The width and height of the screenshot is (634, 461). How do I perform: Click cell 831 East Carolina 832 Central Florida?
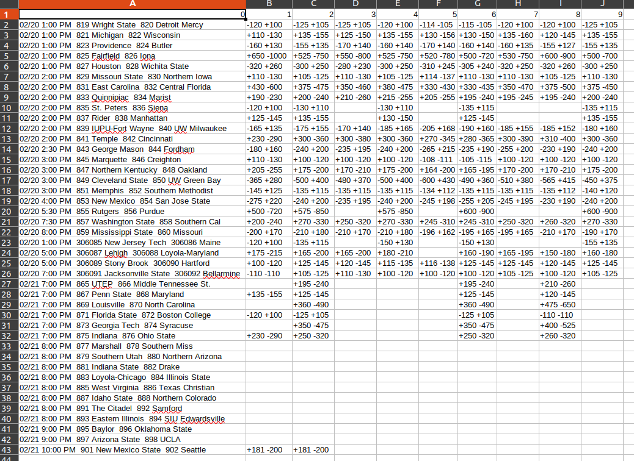(132, 87)
